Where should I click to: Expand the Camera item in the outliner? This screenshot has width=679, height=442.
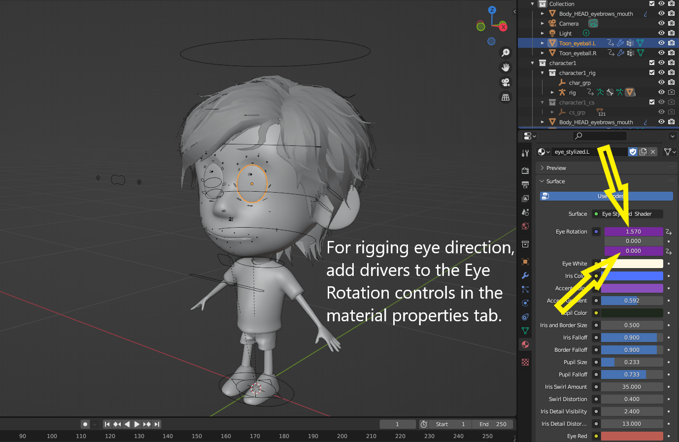542,23
